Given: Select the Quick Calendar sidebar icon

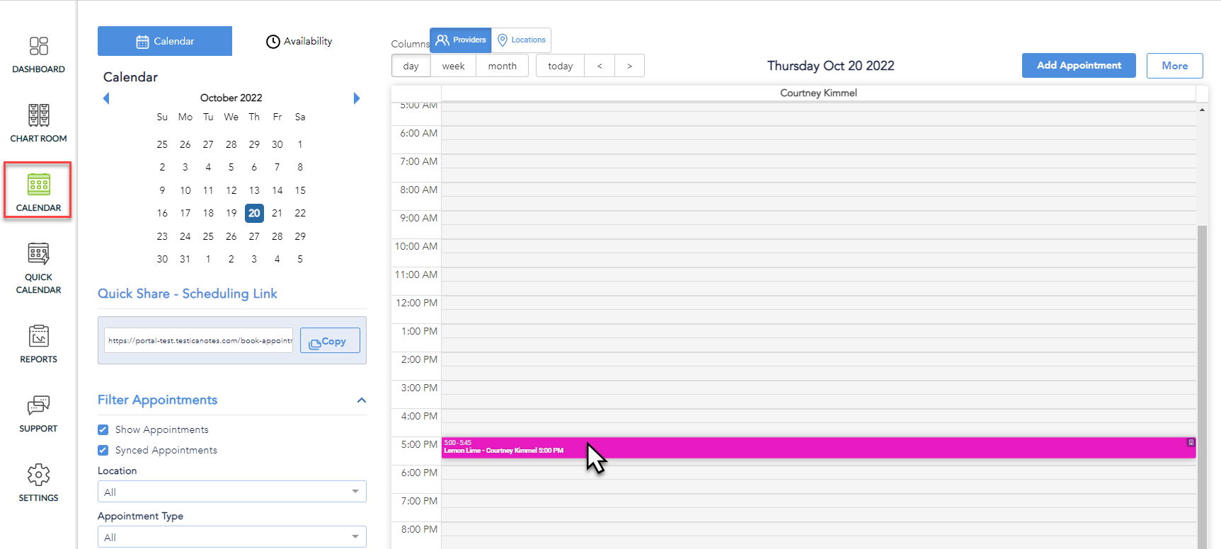Looking at the screenshot, I should [38, 255].
